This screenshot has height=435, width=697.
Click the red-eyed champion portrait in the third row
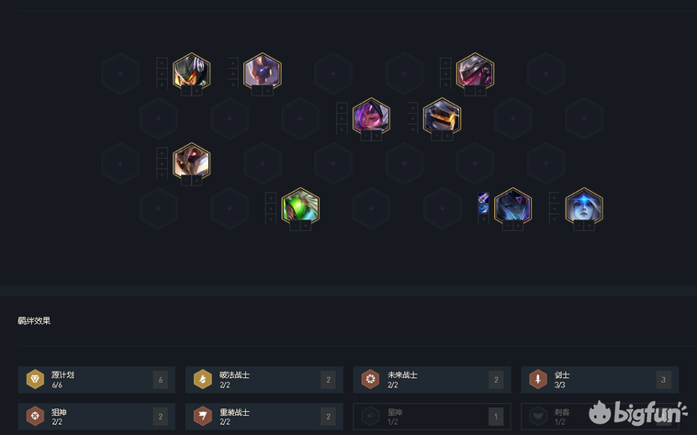pyautogui.click(x=192, y=162)
